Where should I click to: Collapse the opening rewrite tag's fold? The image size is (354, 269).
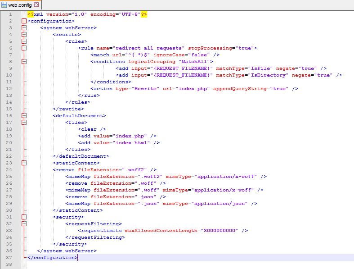click(24, 35)
